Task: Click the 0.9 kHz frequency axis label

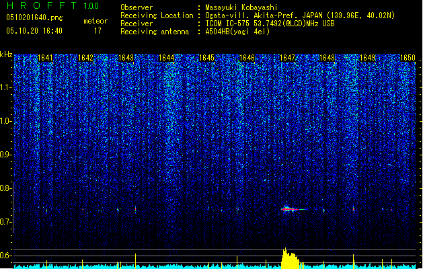Action: click(x=5, y=155)
